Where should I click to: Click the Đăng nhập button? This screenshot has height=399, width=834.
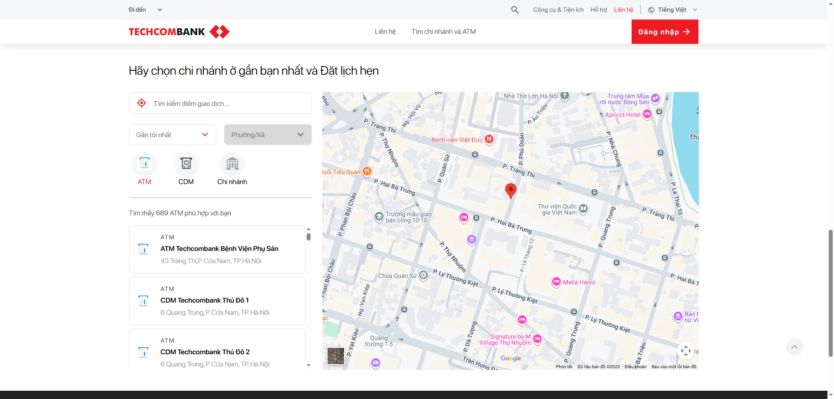(x=665, y=31)
